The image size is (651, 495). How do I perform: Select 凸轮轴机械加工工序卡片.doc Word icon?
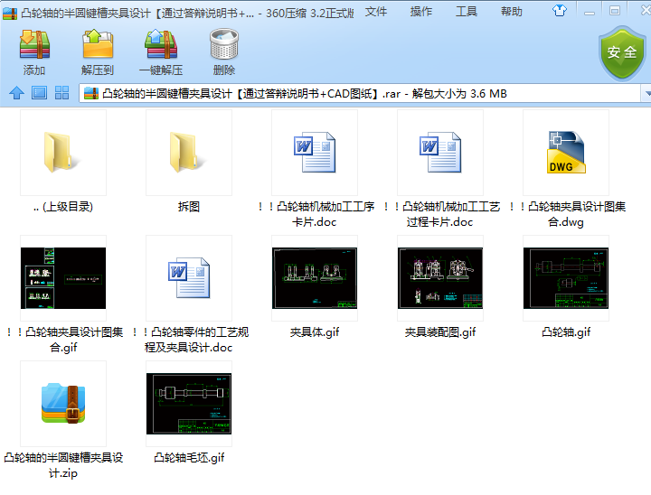[x=315, y=153]
